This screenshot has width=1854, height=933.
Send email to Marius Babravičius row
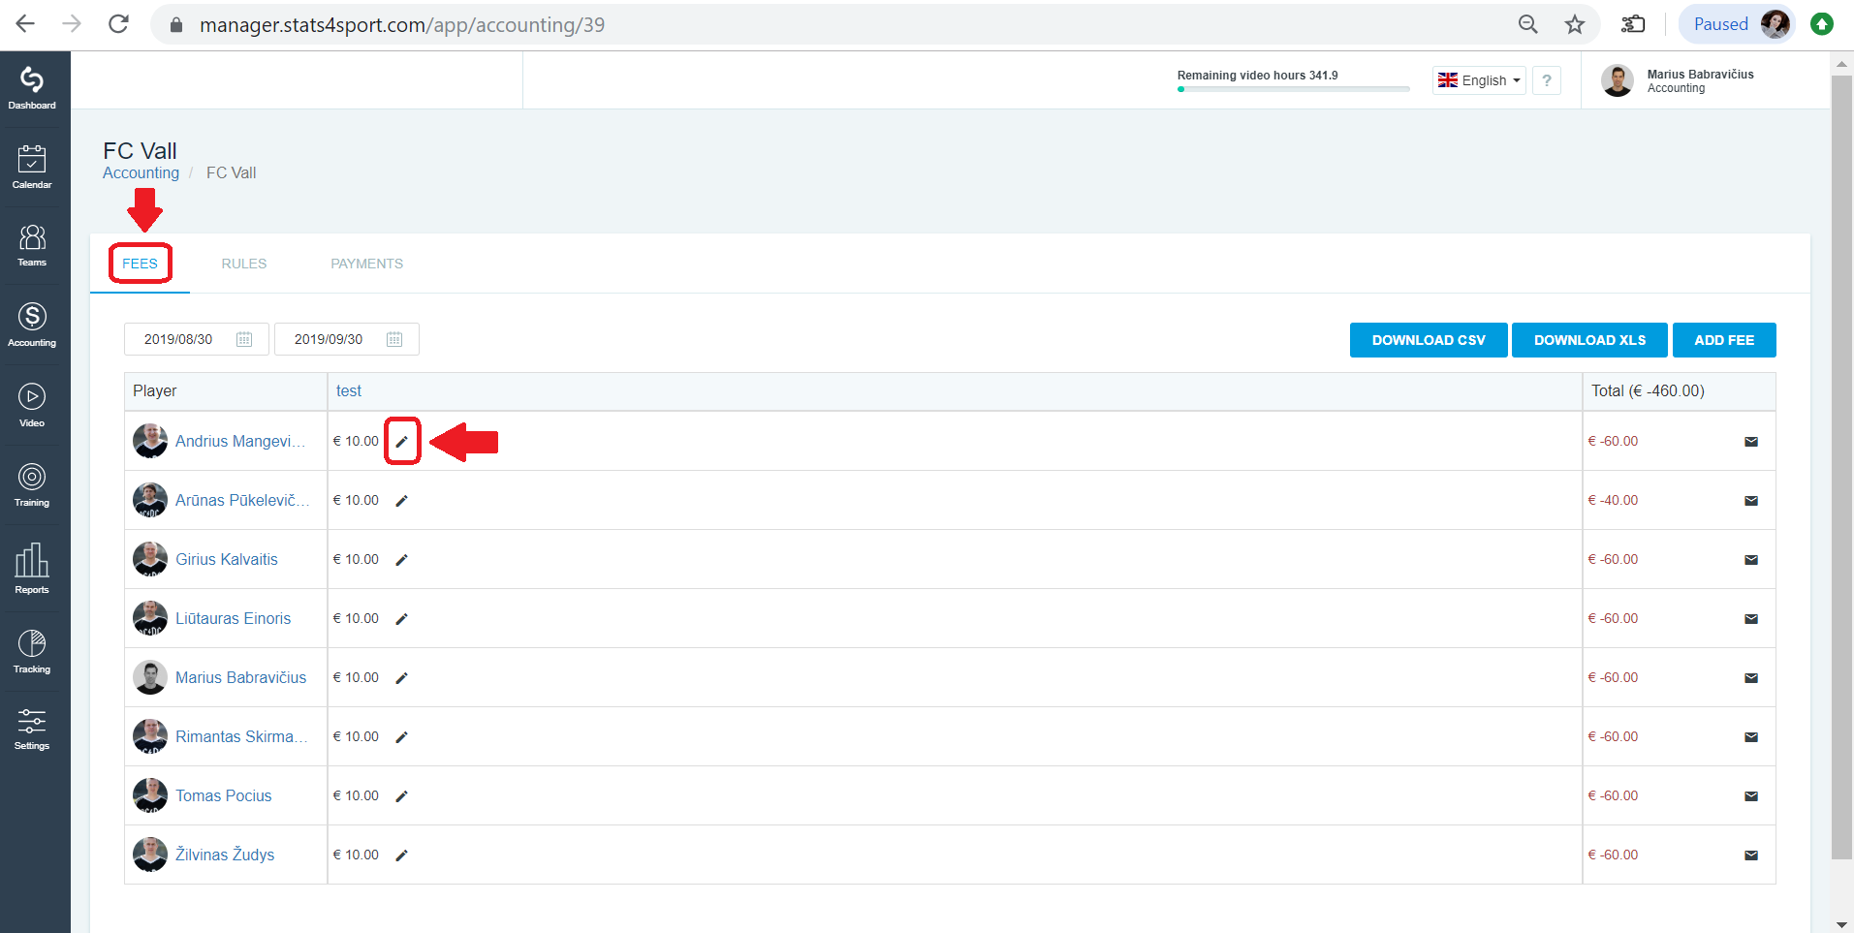point(1751,678)
